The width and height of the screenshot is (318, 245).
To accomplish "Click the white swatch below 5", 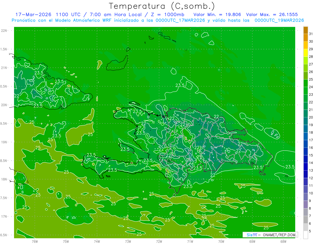I will (306, 235).
